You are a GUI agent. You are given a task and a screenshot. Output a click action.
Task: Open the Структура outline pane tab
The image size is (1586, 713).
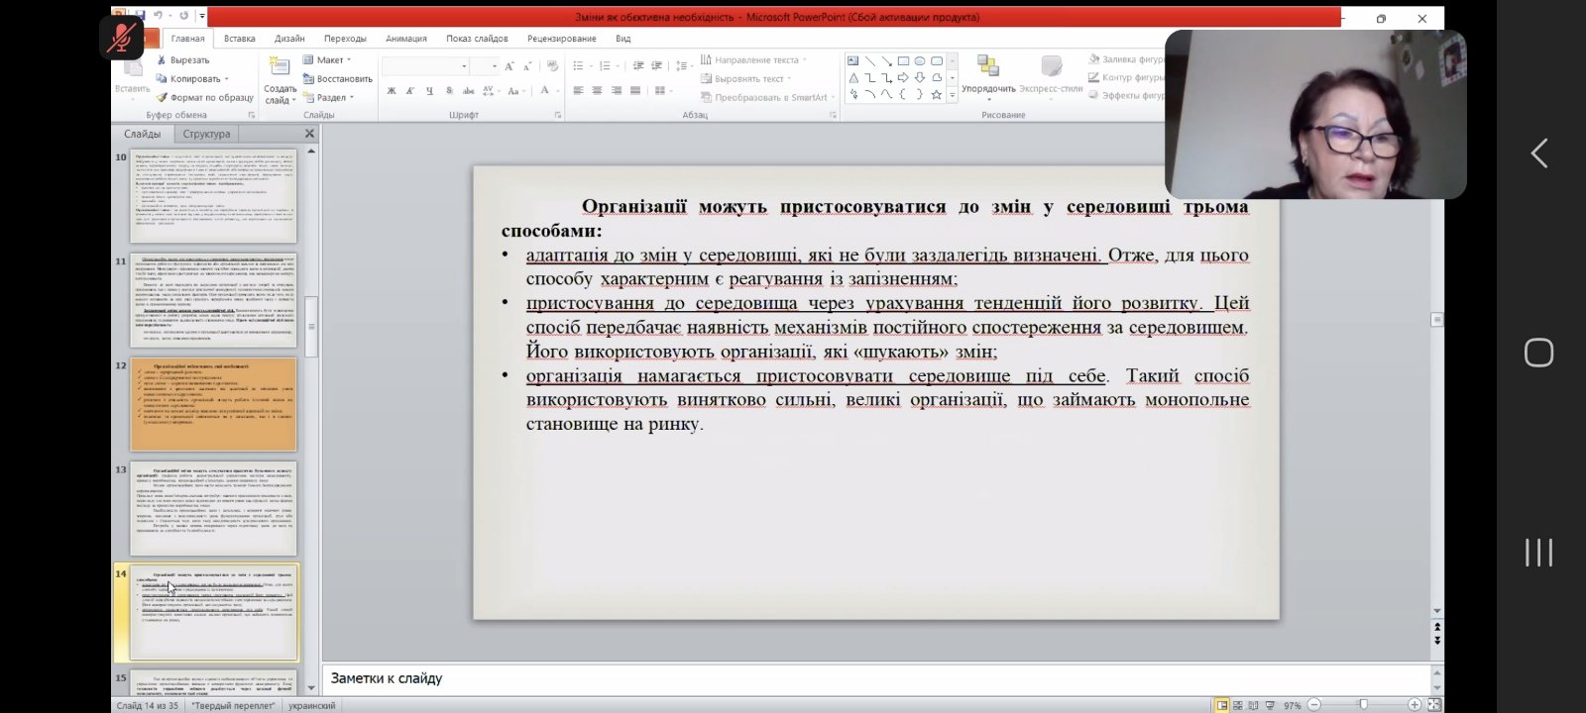(206, 134)
